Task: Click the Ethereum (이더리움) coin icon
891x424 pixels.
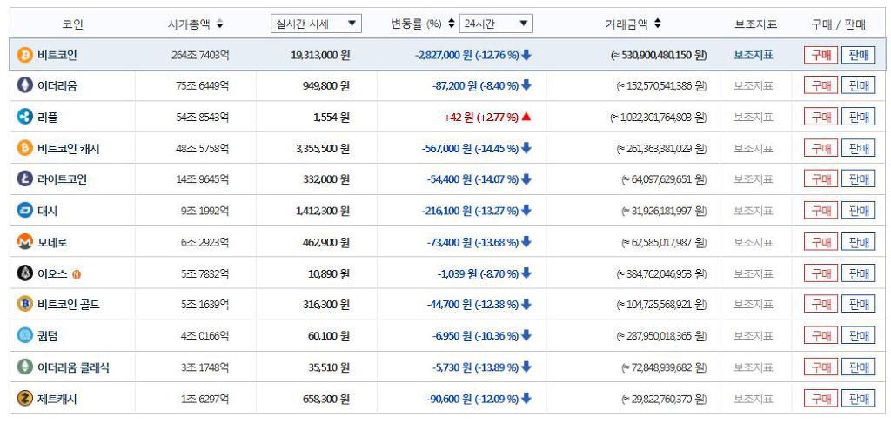Action: (25, 86)
